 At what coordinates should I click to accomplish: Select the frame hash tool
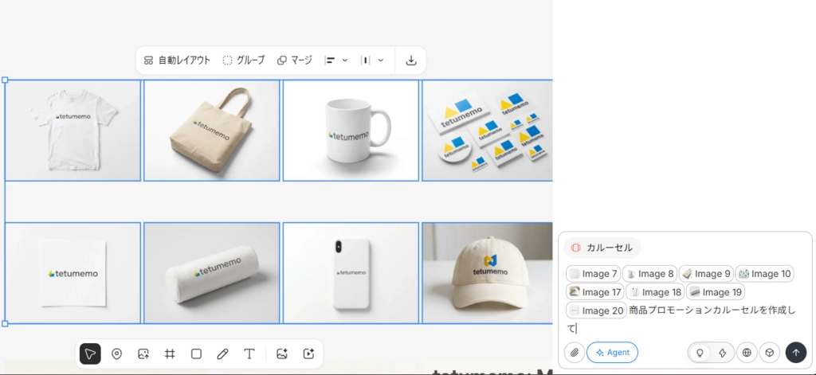pyautogui.click(x=170, y=354)
